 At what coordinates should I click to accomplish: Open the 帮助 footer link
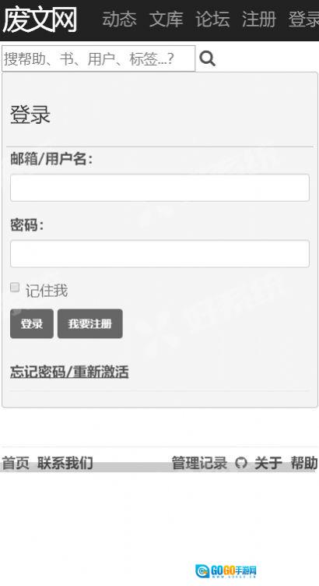(304, 463)
